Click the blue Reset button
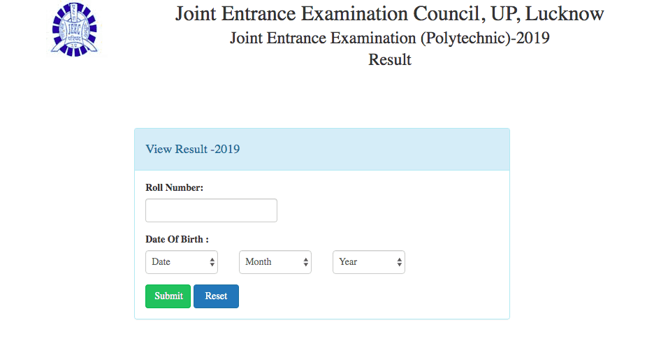Image resolution: width=654 pixels, height=339 pixels. pos(216,296)
